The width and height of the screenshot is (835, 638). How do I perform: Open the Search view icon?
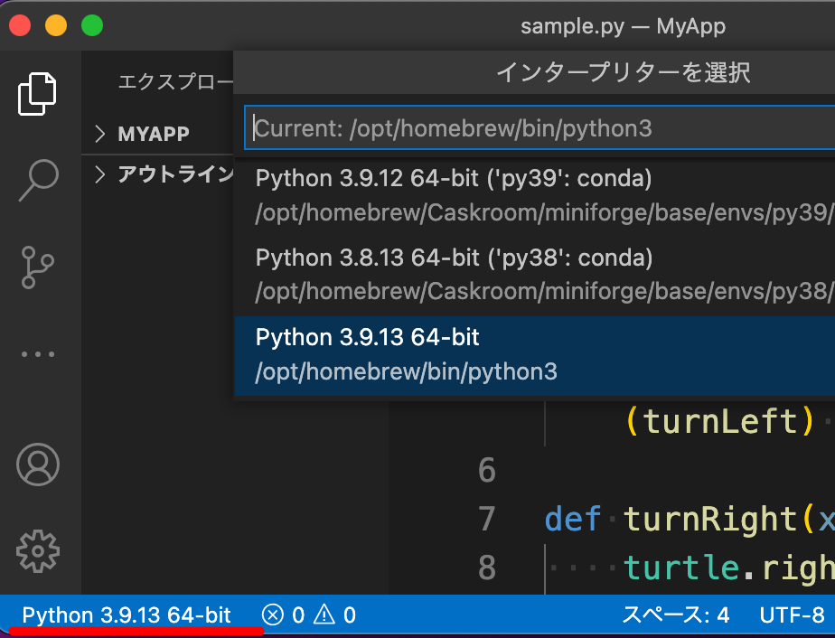38,182
